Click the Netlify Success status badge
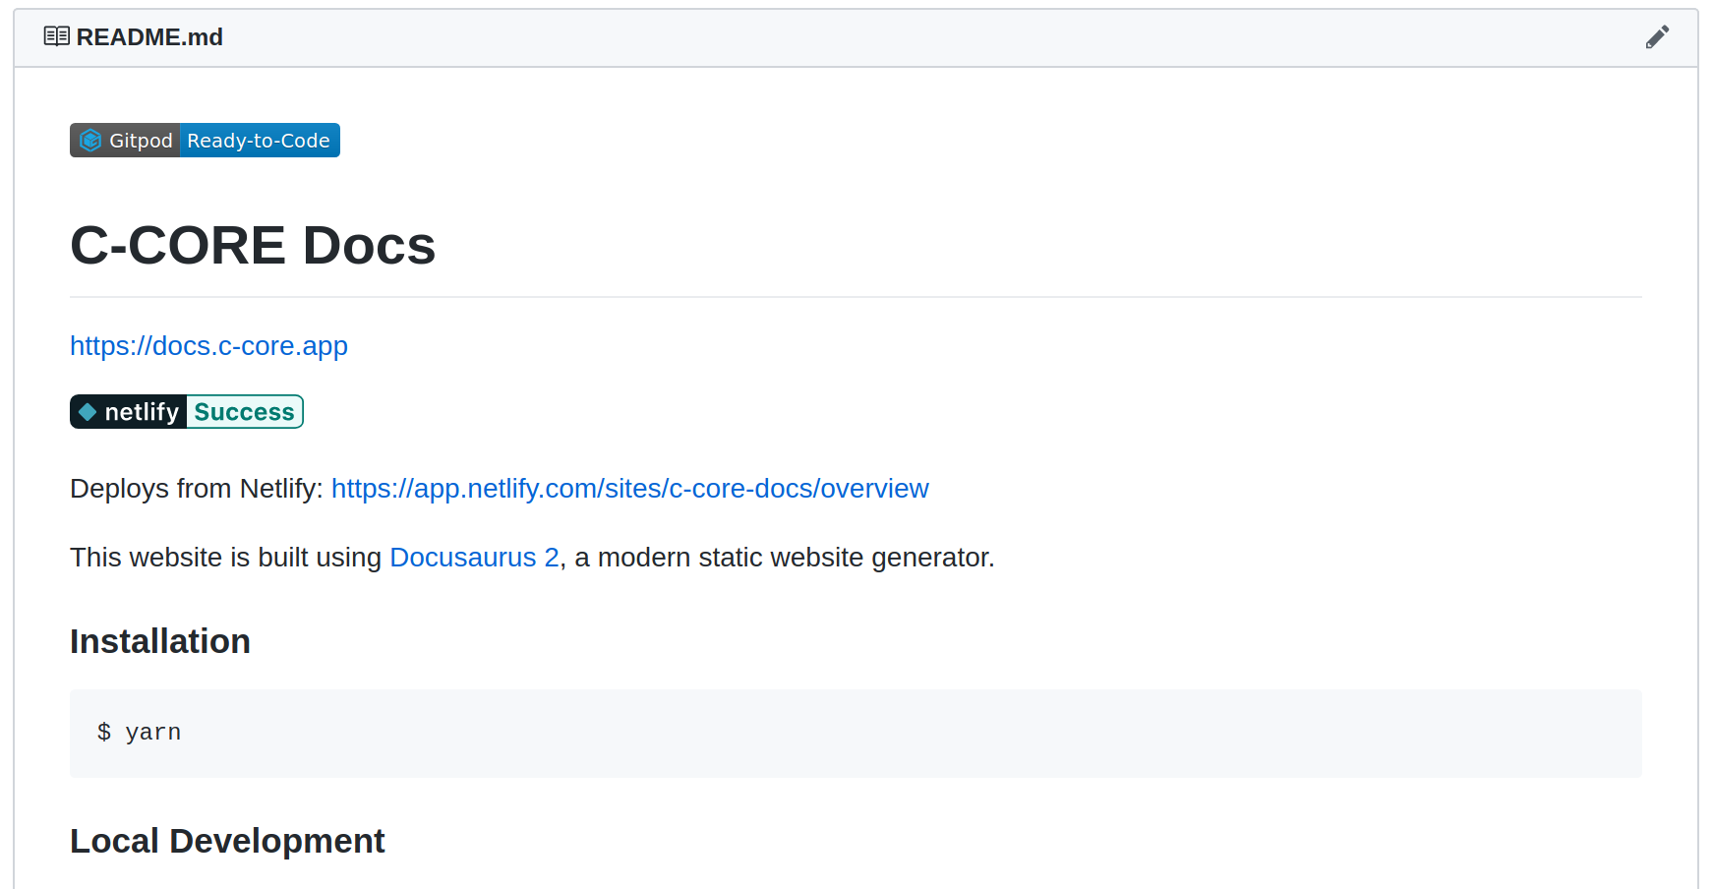 click(186, 411)
